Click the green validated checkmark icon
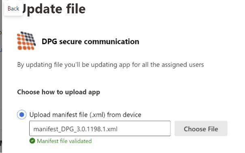 point(32,141)
